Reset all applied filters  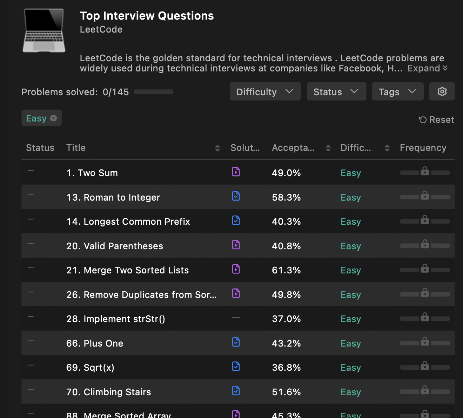click(436, 120)
